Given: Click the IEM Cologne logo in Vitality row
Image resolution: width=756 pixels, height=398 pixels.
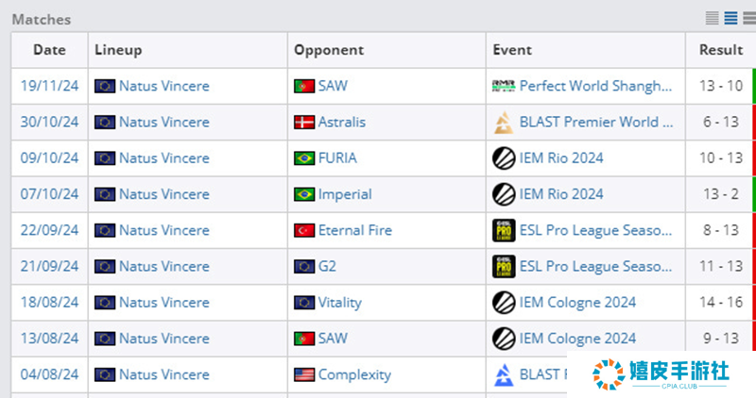Looking at the screenshot, I should [504, 303].
